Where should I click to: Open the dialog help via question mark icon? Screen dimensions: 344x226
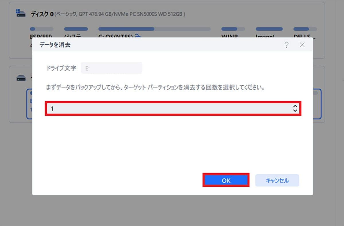(286, 45)
